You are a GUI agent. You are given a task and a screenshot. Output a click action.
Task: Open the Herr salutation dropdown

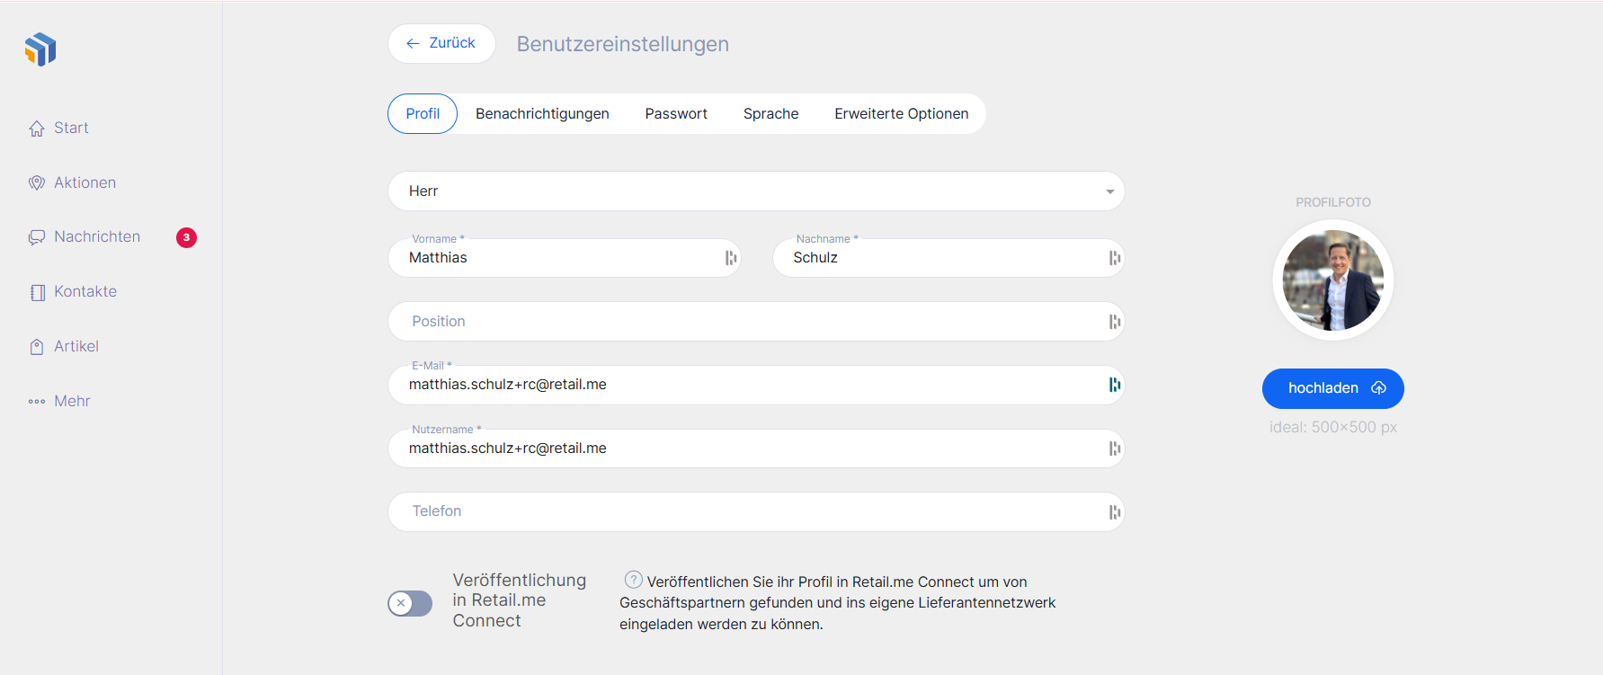pos(755,191)
